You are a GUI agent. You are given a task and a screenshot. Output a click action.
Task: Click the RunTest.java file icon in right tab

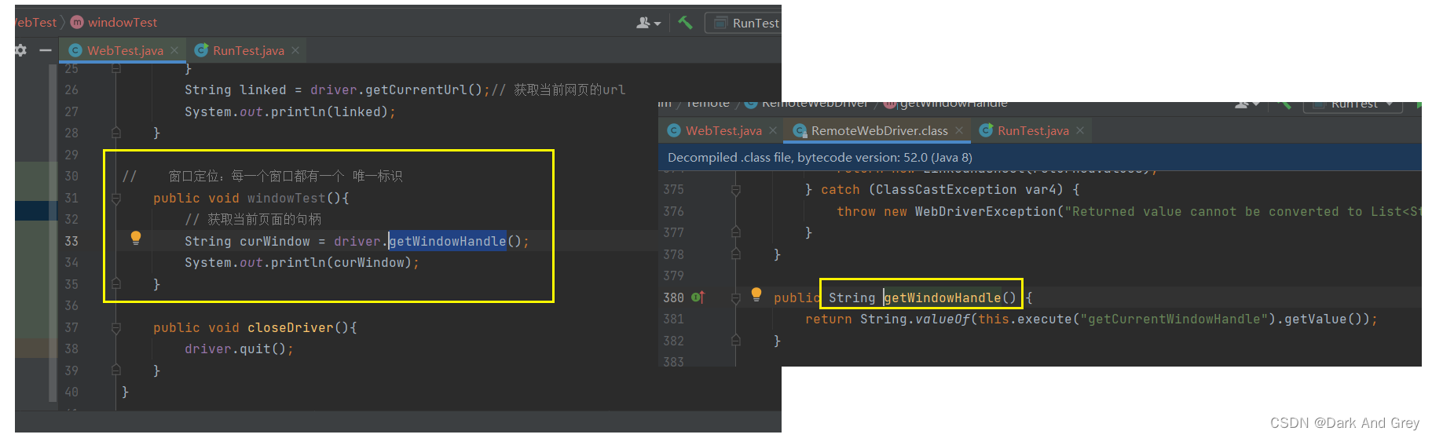click(x=986, y=130)
